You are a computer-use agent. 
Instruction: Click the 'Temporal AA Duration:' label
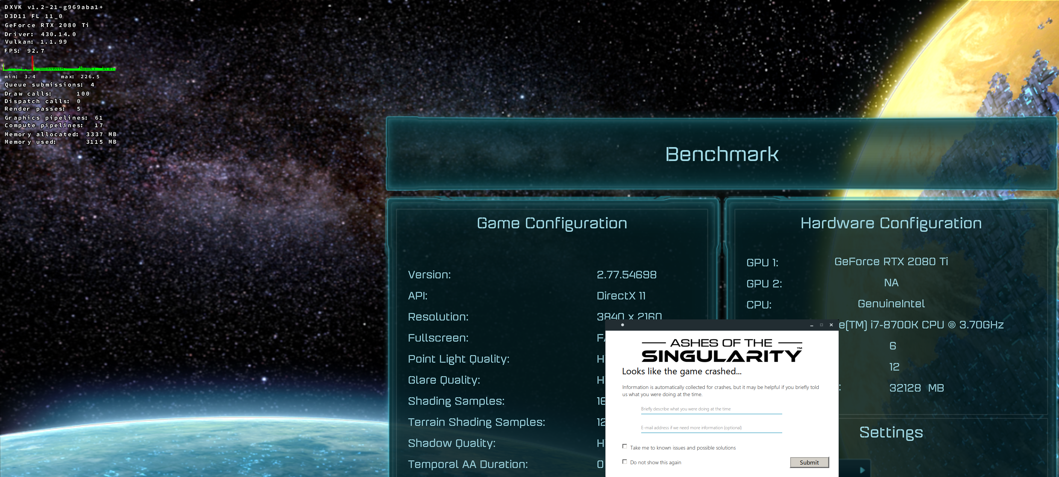point(467,464)
